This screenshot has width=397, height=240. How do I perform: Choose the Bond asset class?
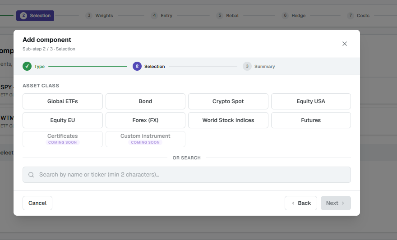[x=145, y=101]
